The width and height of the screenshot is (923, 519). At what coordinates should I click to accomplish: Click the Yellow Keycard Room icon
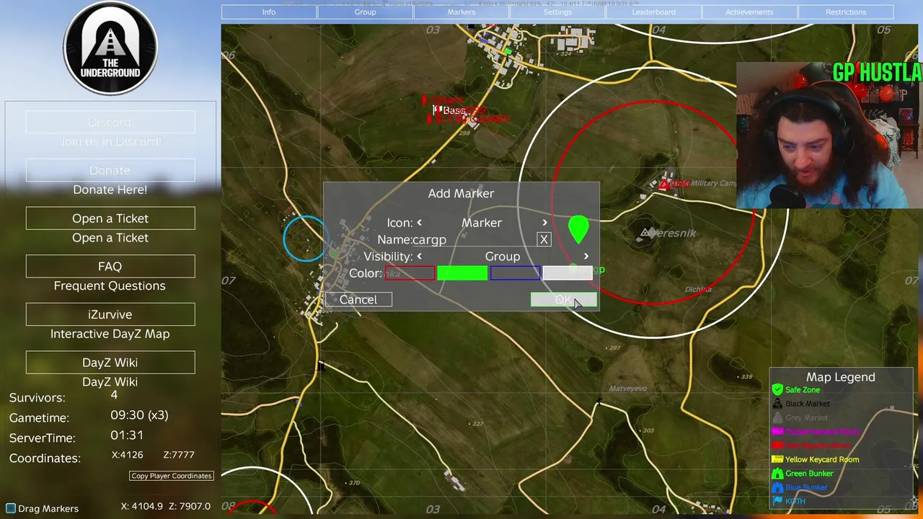[x=777, y=459]
